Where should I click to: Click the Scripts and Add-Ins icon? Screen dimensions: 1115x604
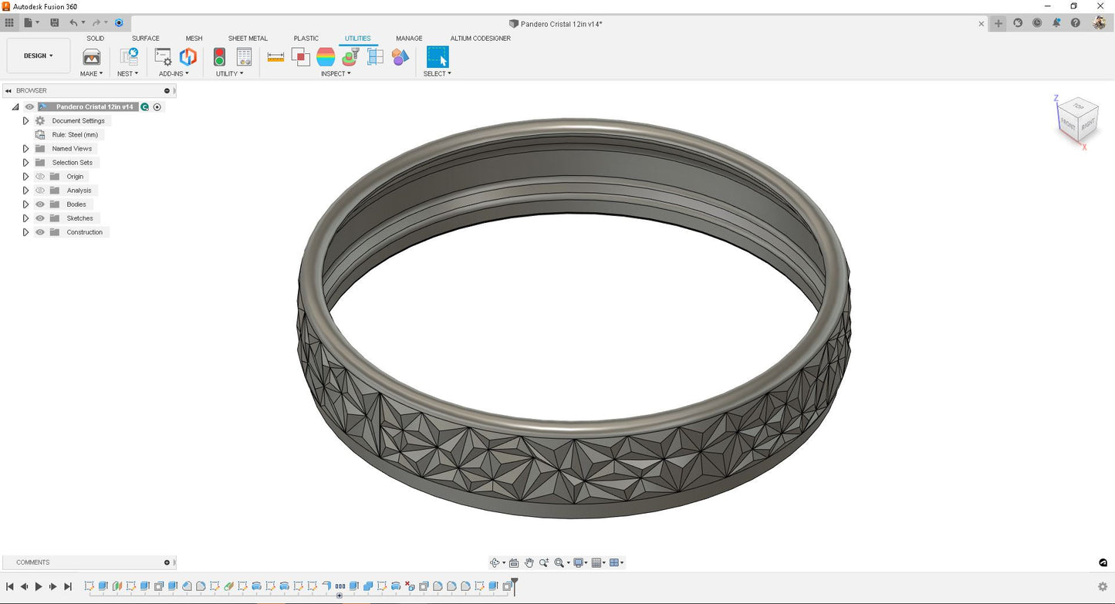point(163,57)
